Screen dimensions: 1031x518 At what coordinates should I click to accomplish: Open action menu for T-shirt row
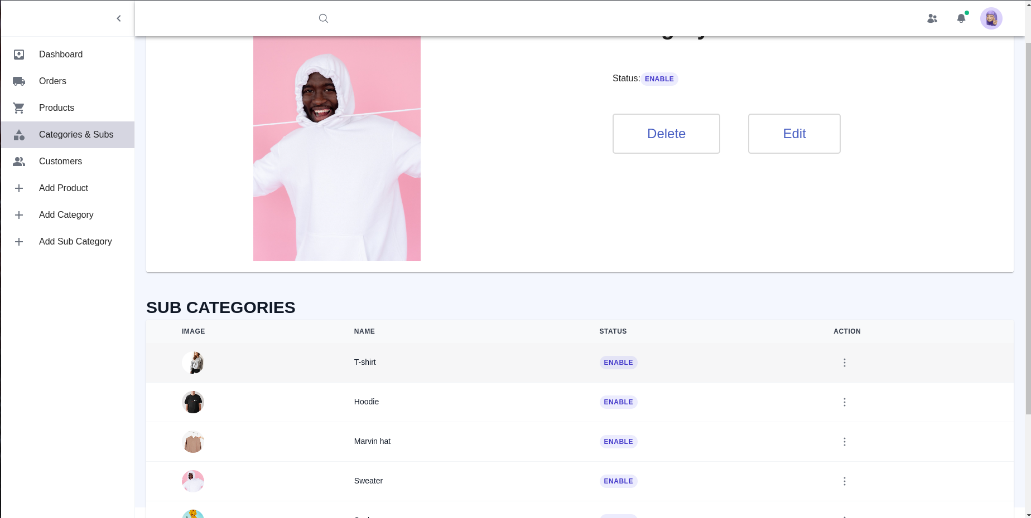(844, 363)
